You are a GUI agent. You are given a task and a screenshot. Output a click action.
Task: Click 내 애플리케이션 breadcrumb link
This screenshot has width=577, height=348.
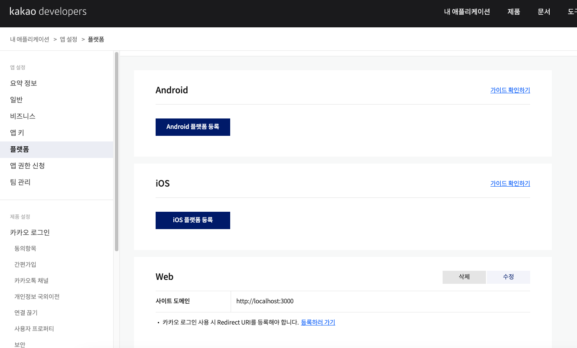(x=29, y=39)
